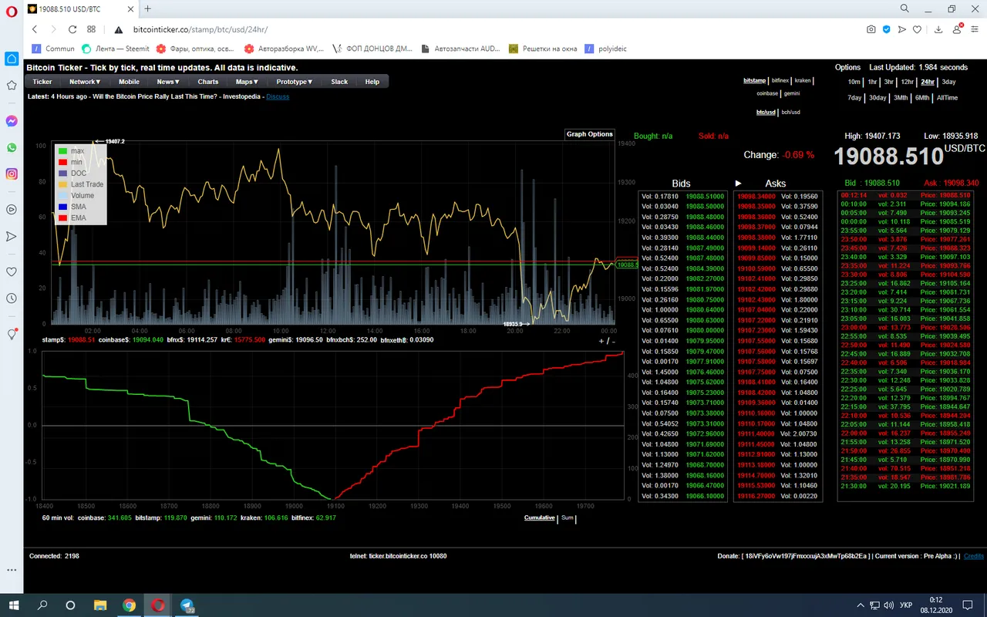987x617 pixels.
Task: Select the 7day timeframe tab
Action: pyautogui.click(x=854, y=98)
